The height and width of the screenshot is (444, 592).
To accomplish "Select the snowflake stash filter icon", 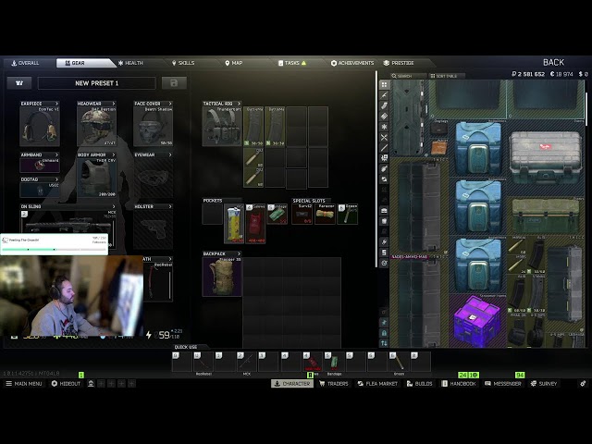I will pyautogui.click(x=384, y=127).
